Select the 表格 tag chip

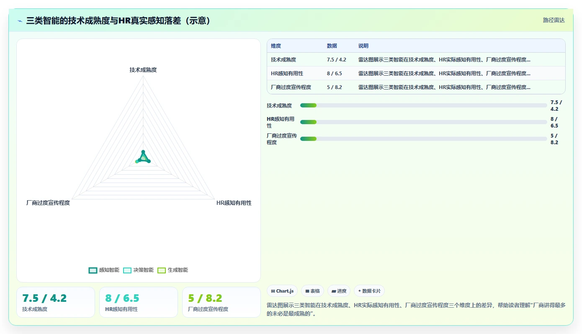tap(312, 291)
